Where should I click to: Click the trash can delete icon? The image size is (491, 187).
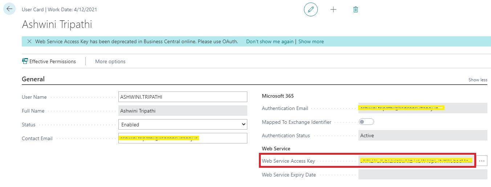click(x=356, y=9)
